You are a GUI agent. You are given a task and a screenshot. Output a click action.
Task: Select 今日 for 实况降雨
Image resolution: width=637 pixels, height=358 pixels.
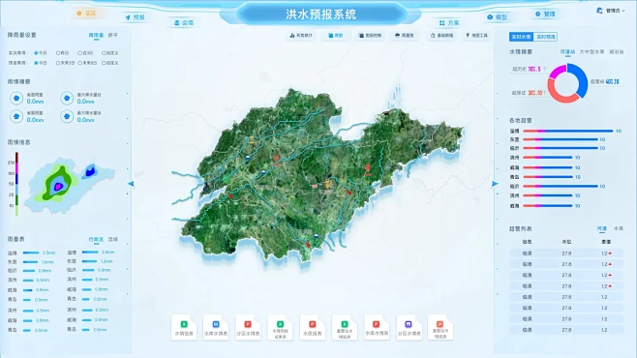tap(41, 53)
